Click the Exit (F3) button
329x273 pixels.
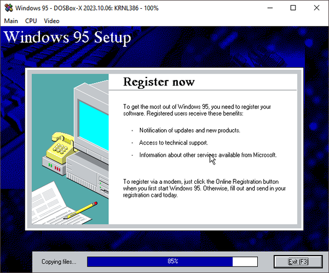[298, 262]
